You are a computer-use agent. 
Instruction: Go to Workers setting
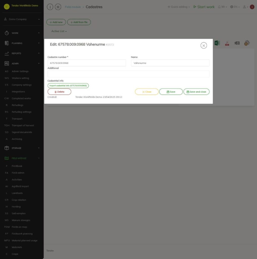20,78
